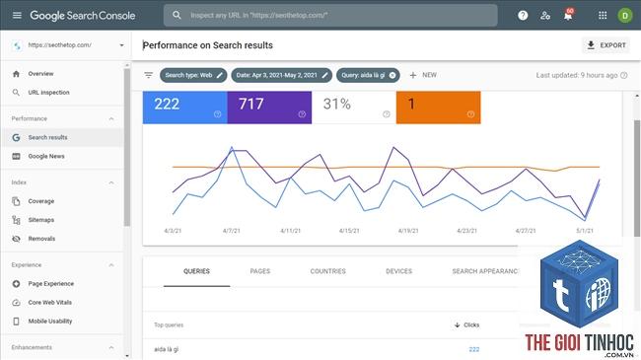Click the Removals crossed-eye icon

(x=16, y=239)
